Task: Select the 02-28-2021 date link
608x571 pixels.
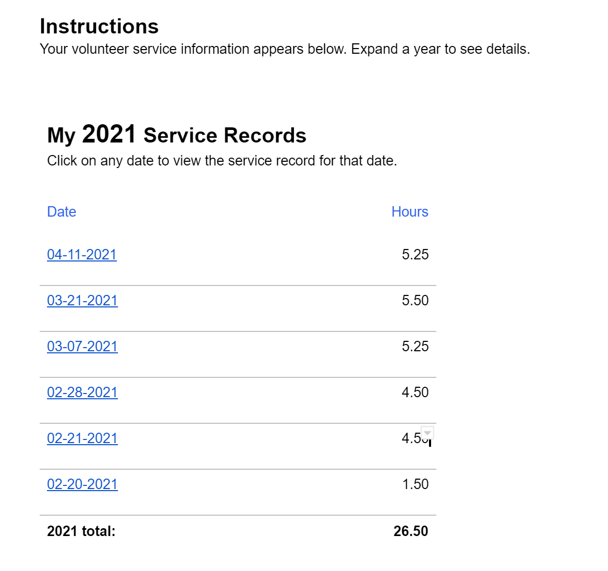Action: [82, 392]
